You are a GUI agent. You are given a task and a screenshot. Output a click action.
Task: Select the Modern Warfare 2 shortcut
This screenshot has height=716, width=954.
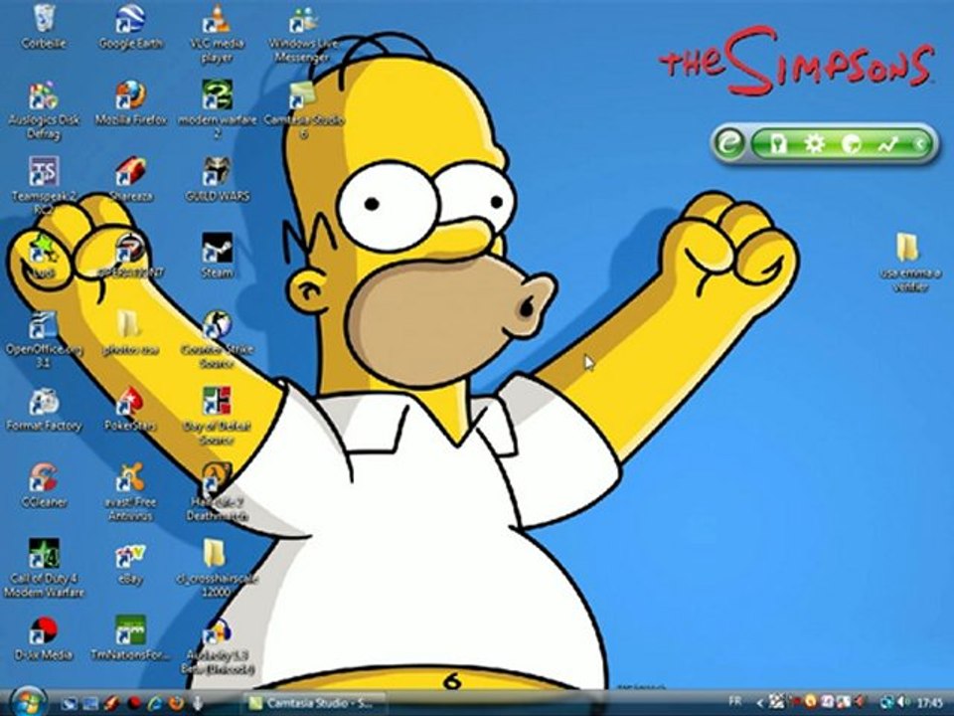tap(218, 110)
